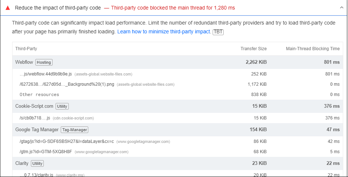The width and height of the screenshot is (348, 177).
Task: Click the Tag-Manager category badge
Action: click(75, 130)
